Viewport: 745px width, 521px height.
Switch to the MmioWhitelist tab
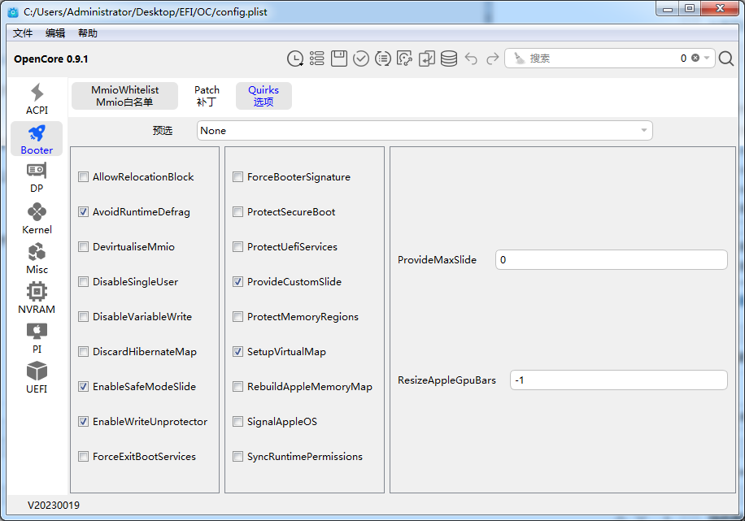pyautogui.click(x=124, y=96)
